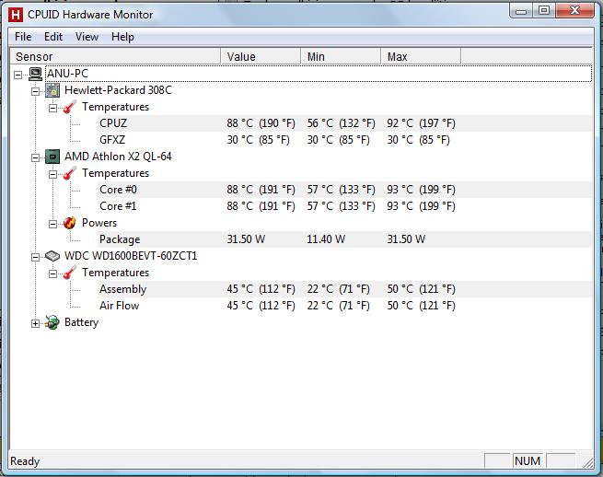This screenshot has width=603, height=477.
Task: Select the ANU-PC tree label
Action: (68, 74)
